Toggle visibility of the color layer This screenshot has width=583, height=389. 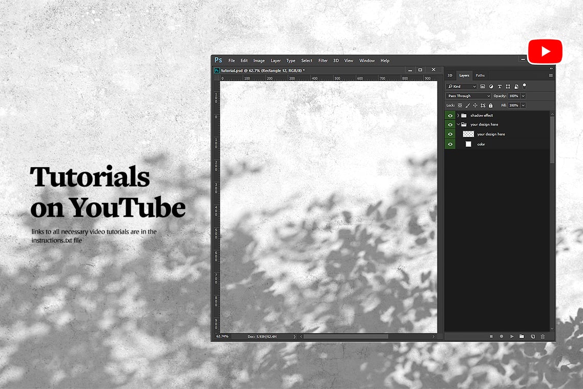click(450, 144)
